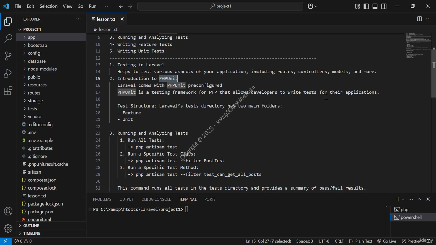Screen dimensions: 436x245
Task: Toggle the primary side bar
Action: click(x=366, y=6)
